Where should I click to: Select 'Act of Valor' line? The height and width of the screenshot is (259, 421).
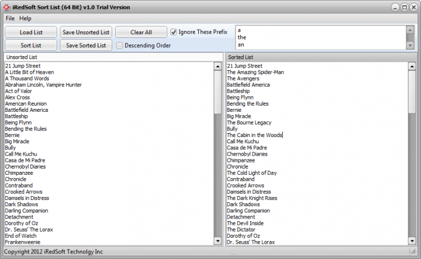(x=19, y=91)
